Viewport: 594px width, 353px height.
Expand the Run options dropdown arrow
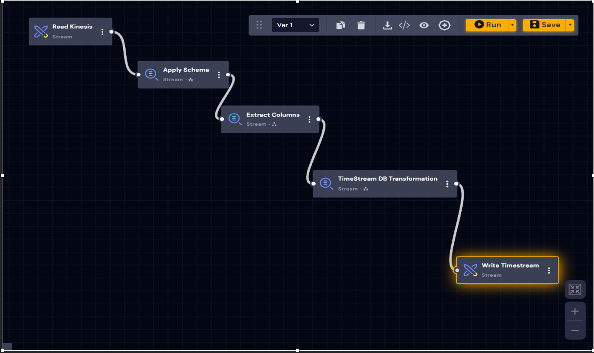[x=512, y=25]
